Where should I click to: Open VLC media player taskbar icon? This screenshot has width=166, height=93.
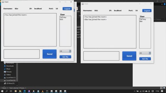pyautogui.click(x=43, y=91)
